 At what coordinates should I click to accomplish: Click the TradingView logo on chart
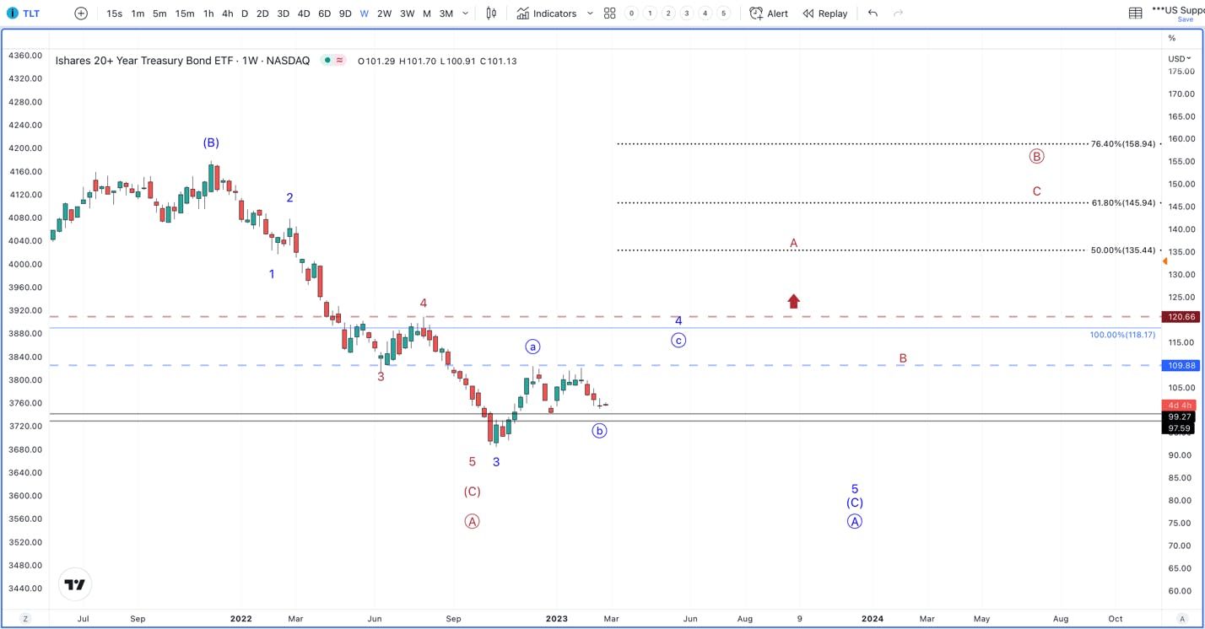pos(75,584)
